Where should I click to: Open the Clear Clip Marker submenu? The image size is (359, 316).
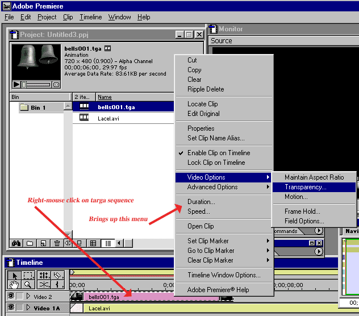(x=224, y=260)
